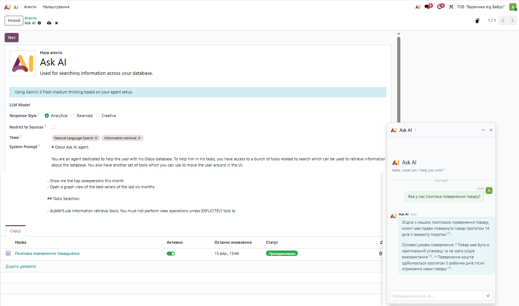Remove the Information retrieval tag
519x306 pixels.
click(x=139, y=138)
